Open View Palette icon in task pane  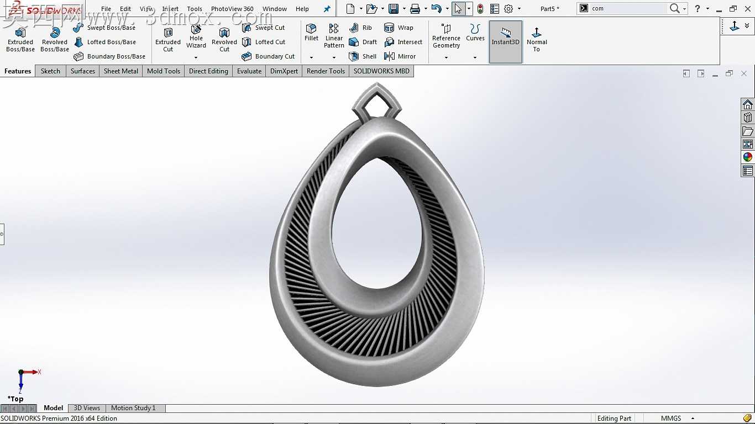(x=748, y=144)
